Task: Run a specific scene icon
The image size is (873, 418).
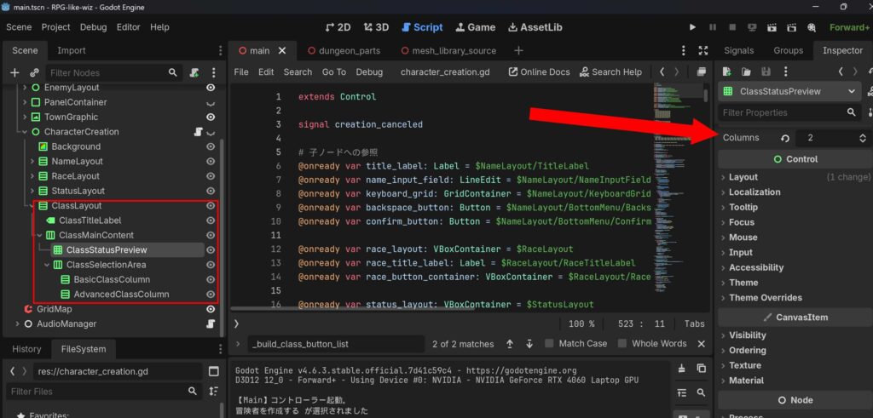Action: pos(791,26)
